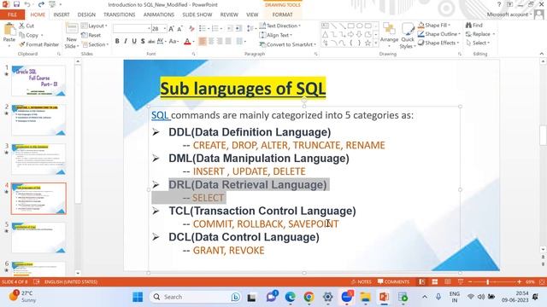The height and width of the screenshot is (307, 547).
Task: Toggle Bold formatting
Action: [x=117, y=42]
